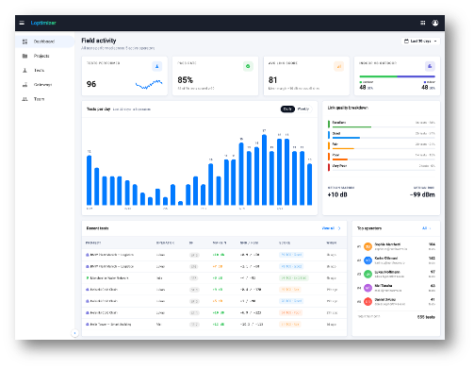Sort table by OPERATOR column header
This screenshot has height=369, width=474.
165,243
